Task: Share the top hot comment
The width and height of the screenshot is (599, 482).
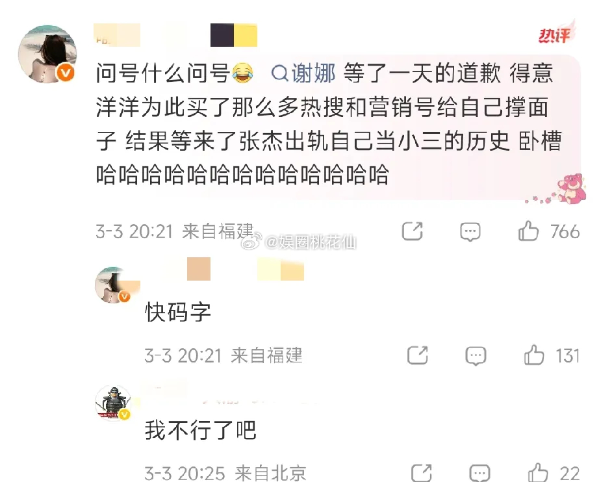Action: point(412,231)
